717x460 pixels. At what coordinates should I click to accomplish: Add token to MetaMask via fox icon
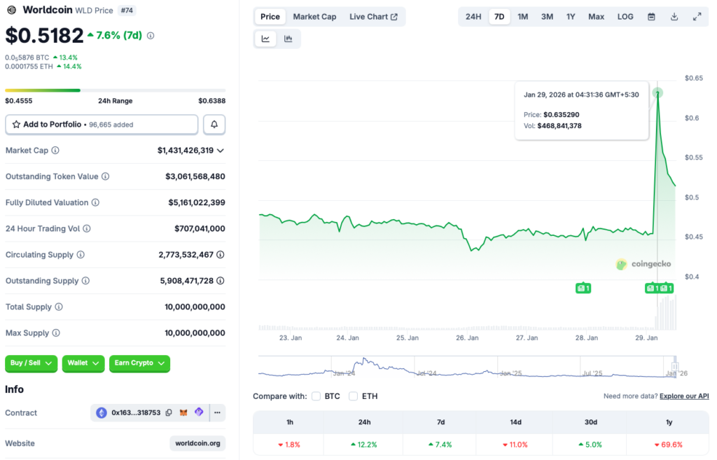[183, 413]
